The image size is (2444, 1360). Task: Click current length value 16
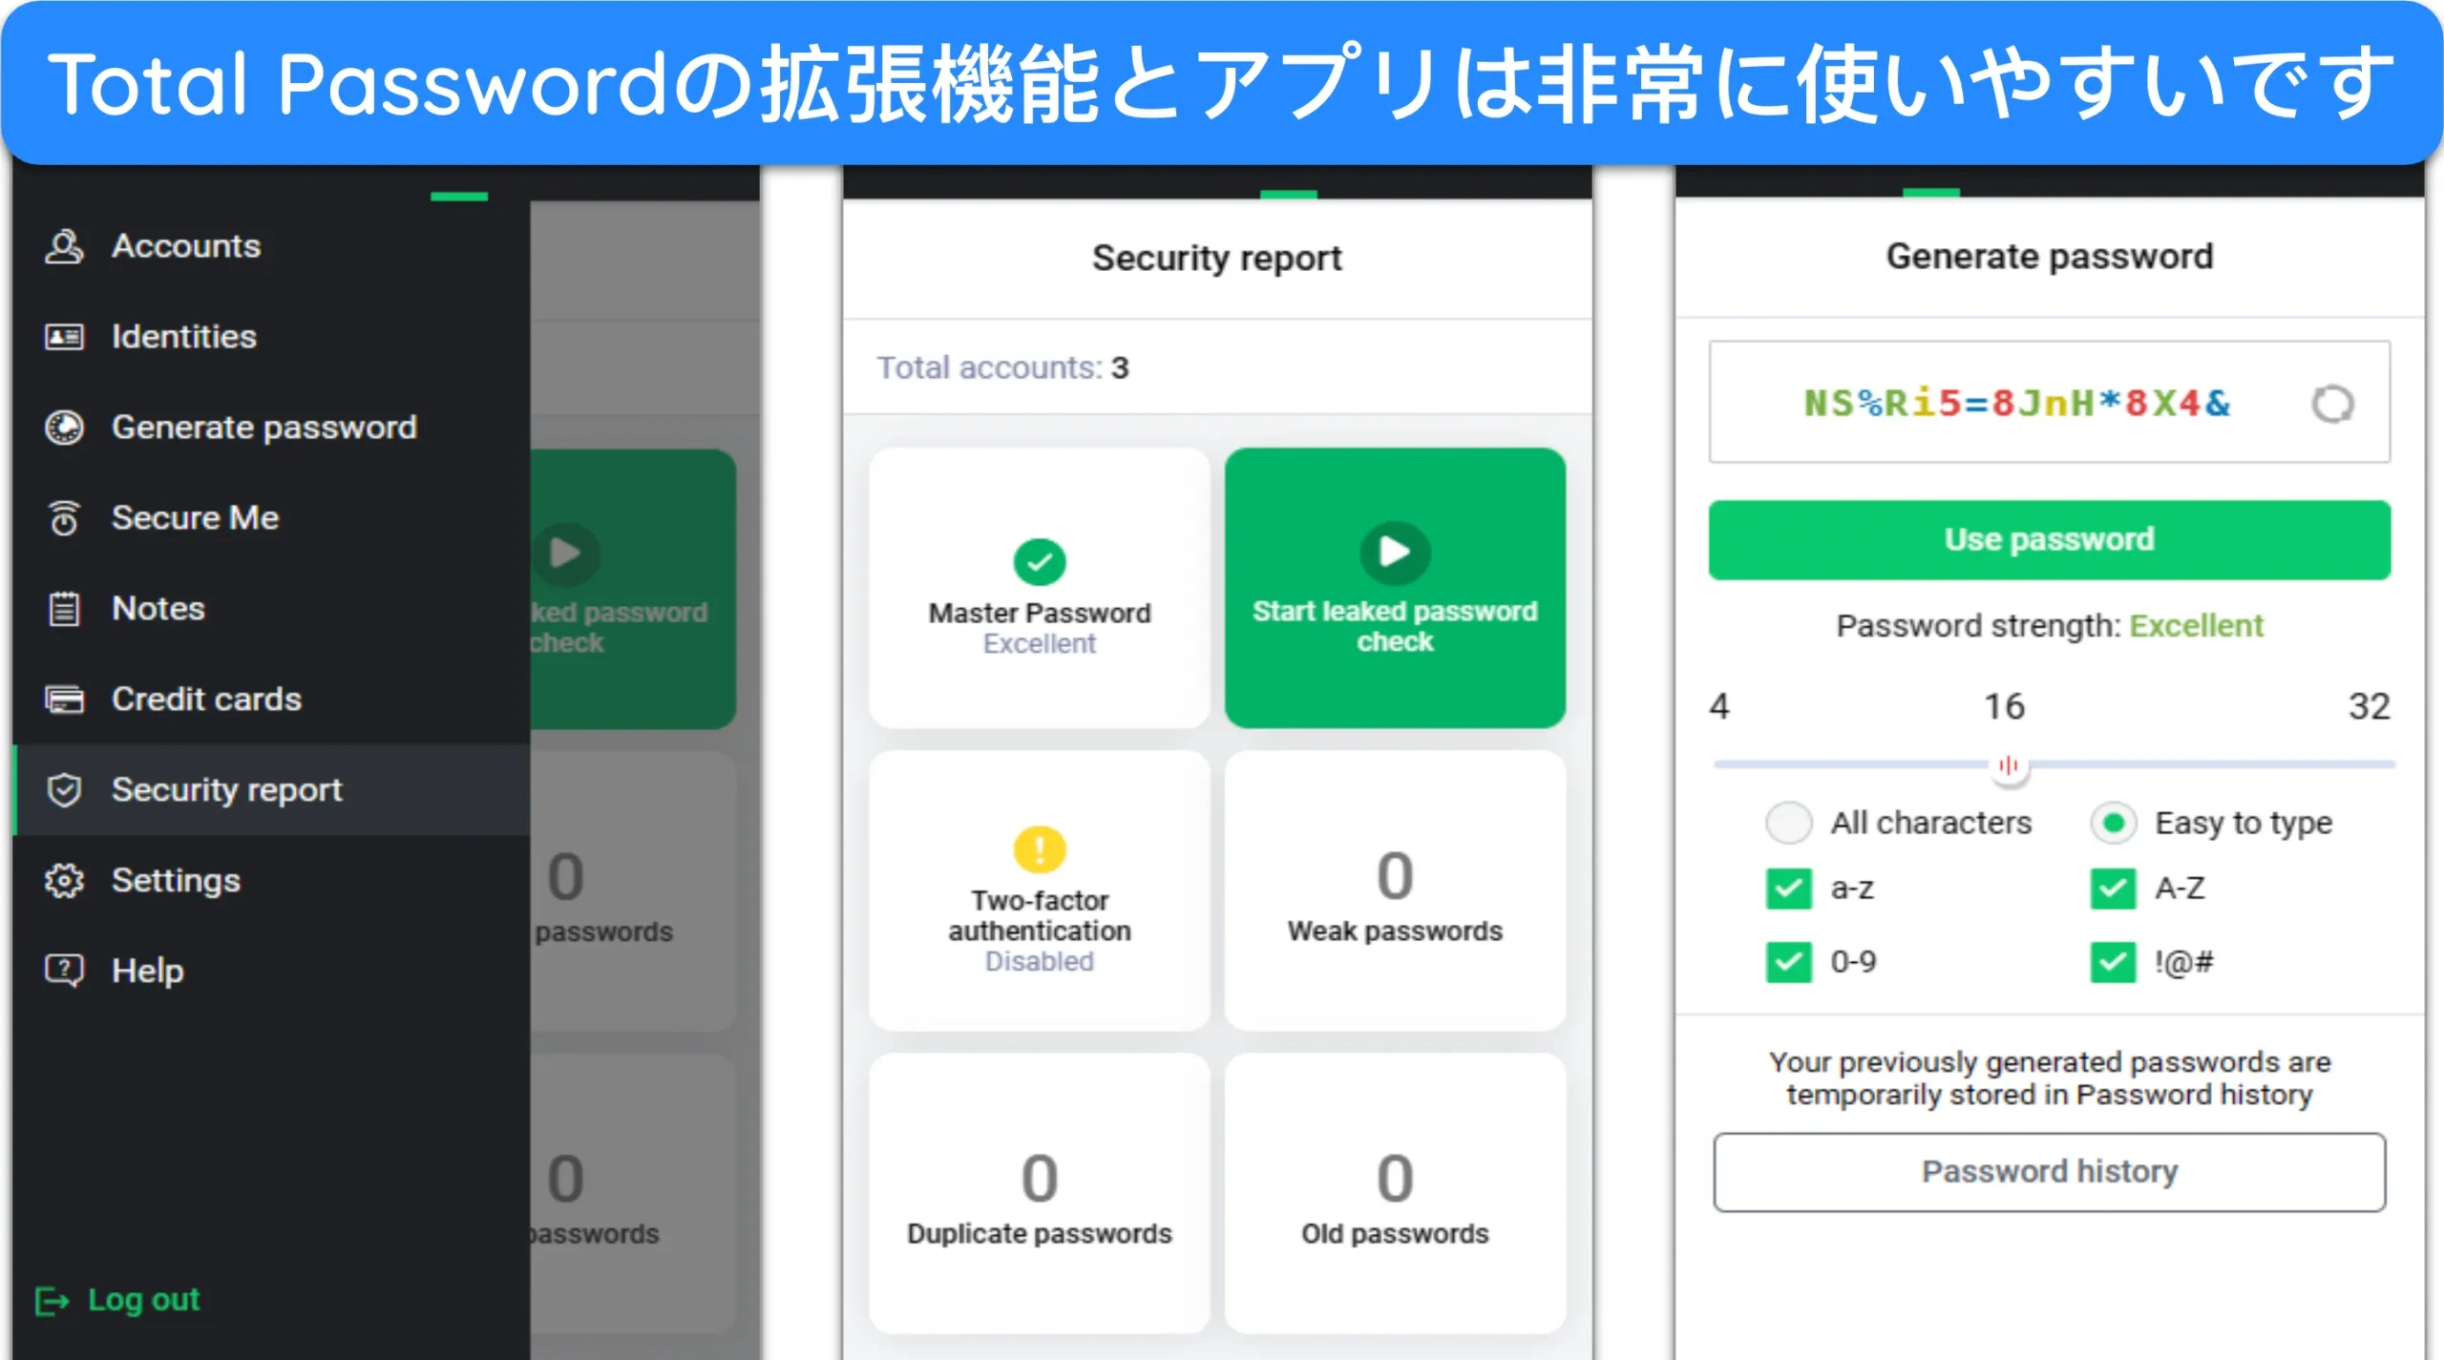[x=2004, y=706]
